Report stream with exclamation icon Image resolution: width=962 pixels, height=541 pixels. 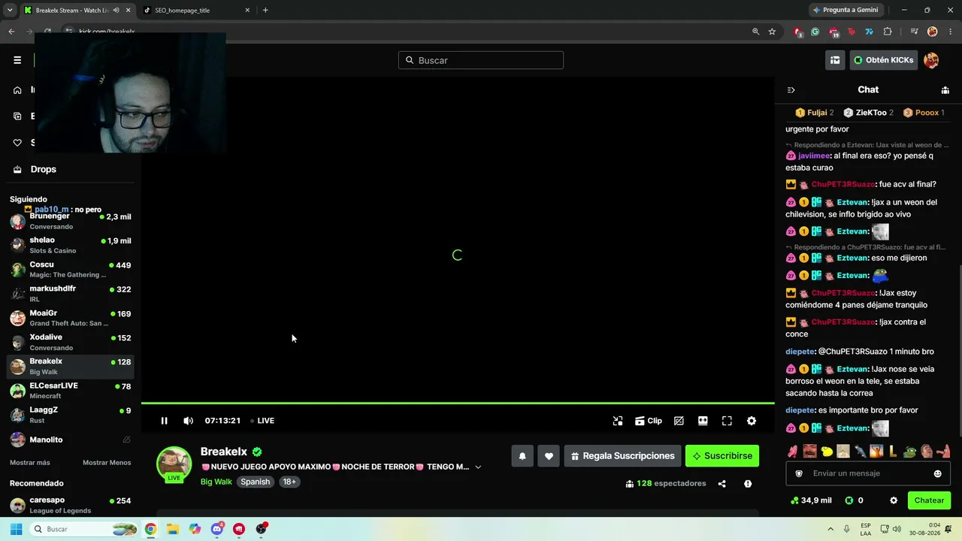click(x=748, y=484)
